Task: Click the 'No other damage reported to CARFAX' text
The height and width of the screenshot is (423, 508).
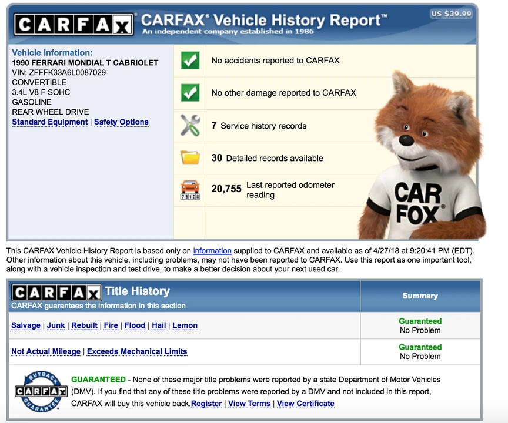Action: 283,93
